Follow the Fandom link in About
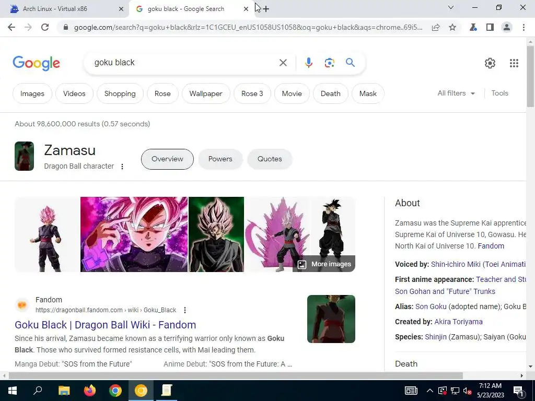Screen dimensions: 535x401 pos(491,246)
